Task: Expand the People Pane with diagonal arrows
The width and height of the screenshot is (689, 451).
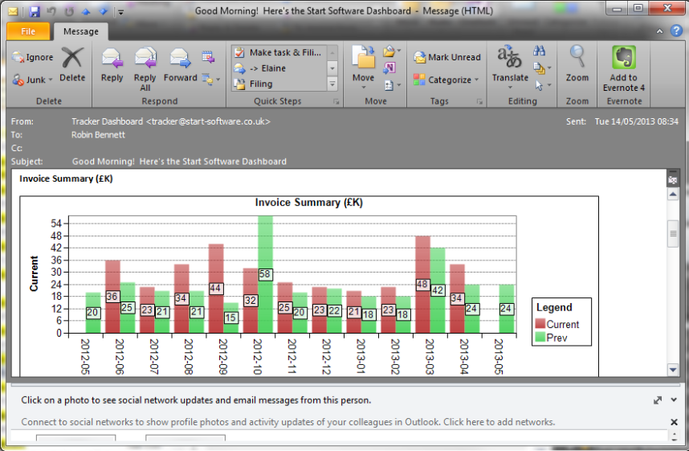Action: [x=658, y=400]
